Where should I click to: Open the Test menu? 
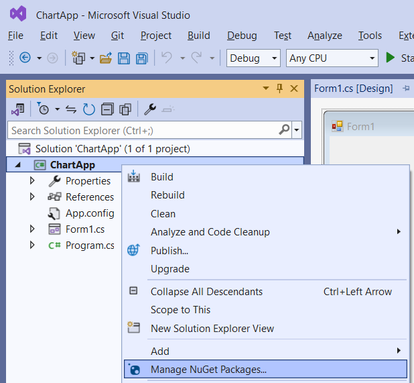point(283,36)
